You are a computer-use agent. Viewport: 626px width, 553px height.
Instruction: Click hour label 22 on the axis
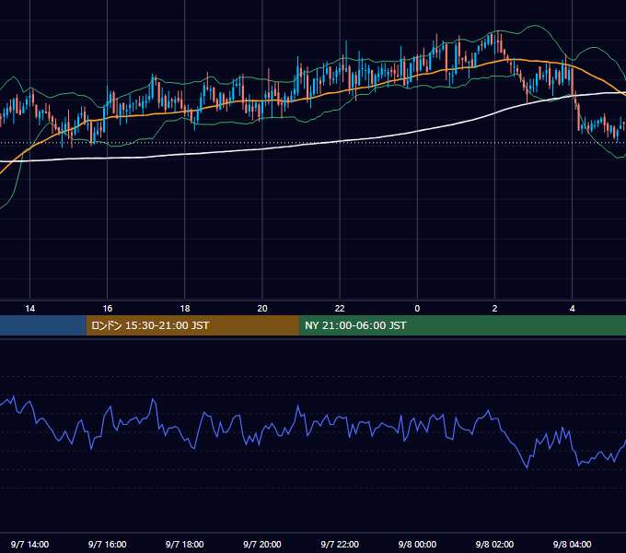[x=340, y=309]
